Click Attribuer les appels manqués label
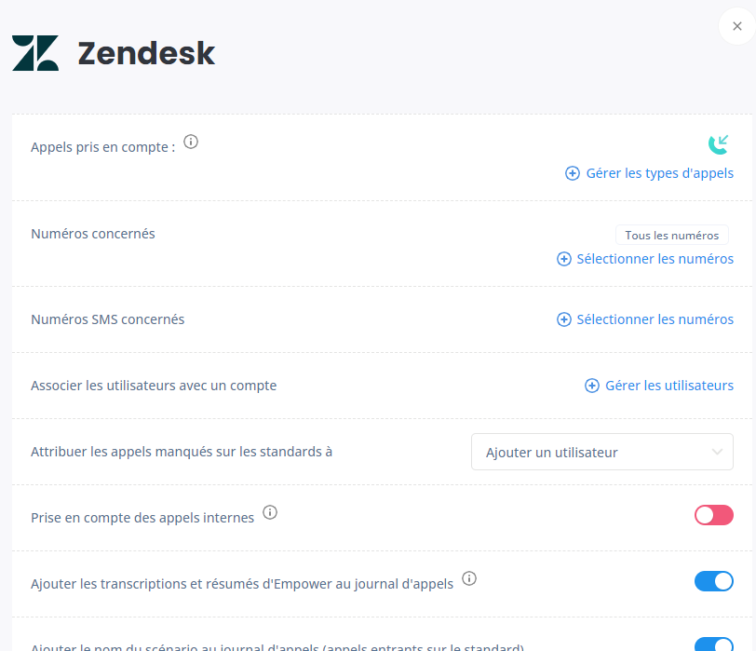Screen dimensions: 756x651 pos(182,452)
